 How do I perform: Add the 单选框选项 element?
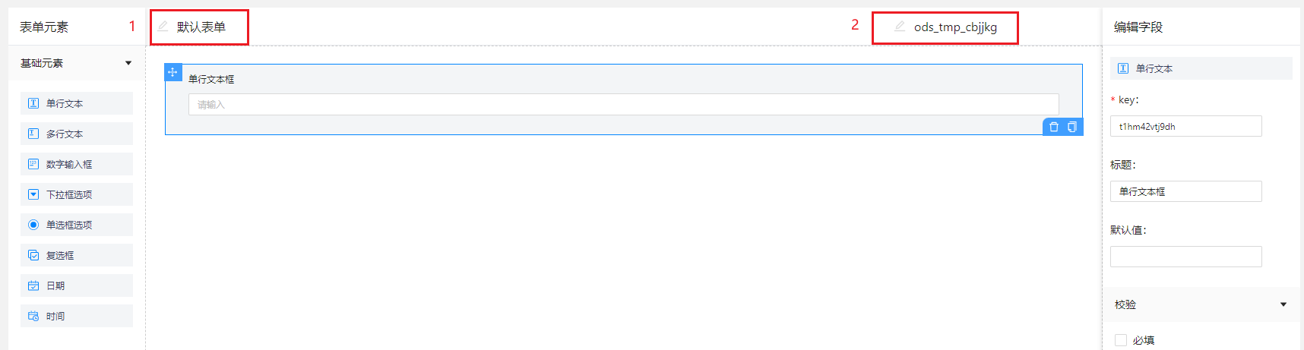(76, 225)
